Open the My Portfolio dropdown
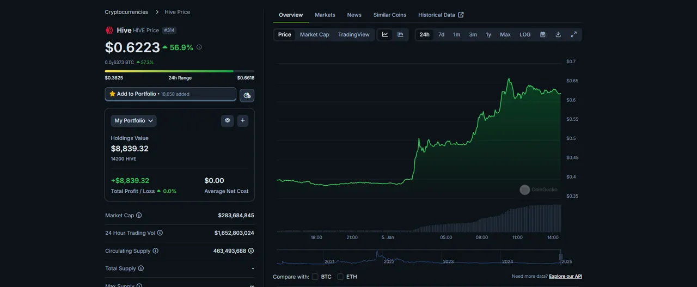This screenshot has height=287, width=697. 133,120
